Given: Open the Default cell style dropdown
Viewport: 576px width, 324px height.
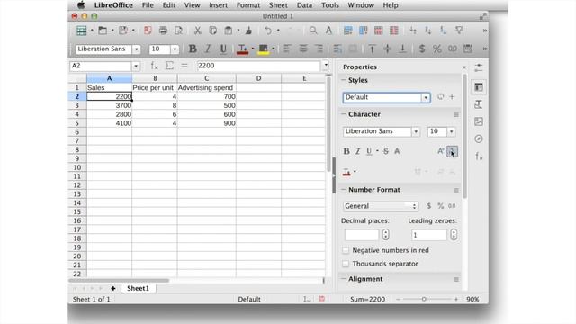Looking at the screenshot, I should tap(426, 97).
